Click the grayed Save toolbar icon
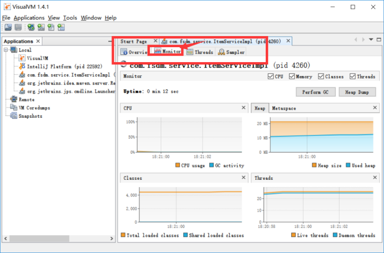This screenshot has height=253, width=384. click(18, 27)
